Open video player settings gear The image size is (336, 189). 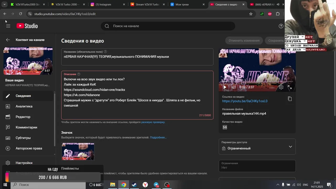pos(281,87)
